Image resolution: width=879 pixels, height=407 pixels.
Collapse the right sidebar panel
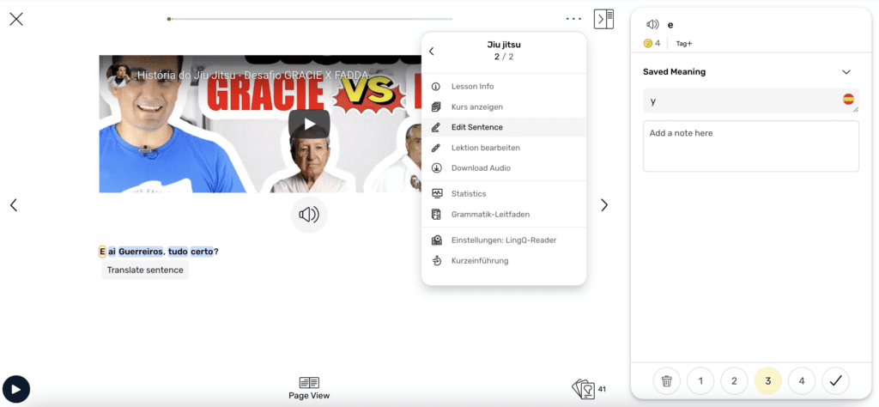tap(603, 19)
